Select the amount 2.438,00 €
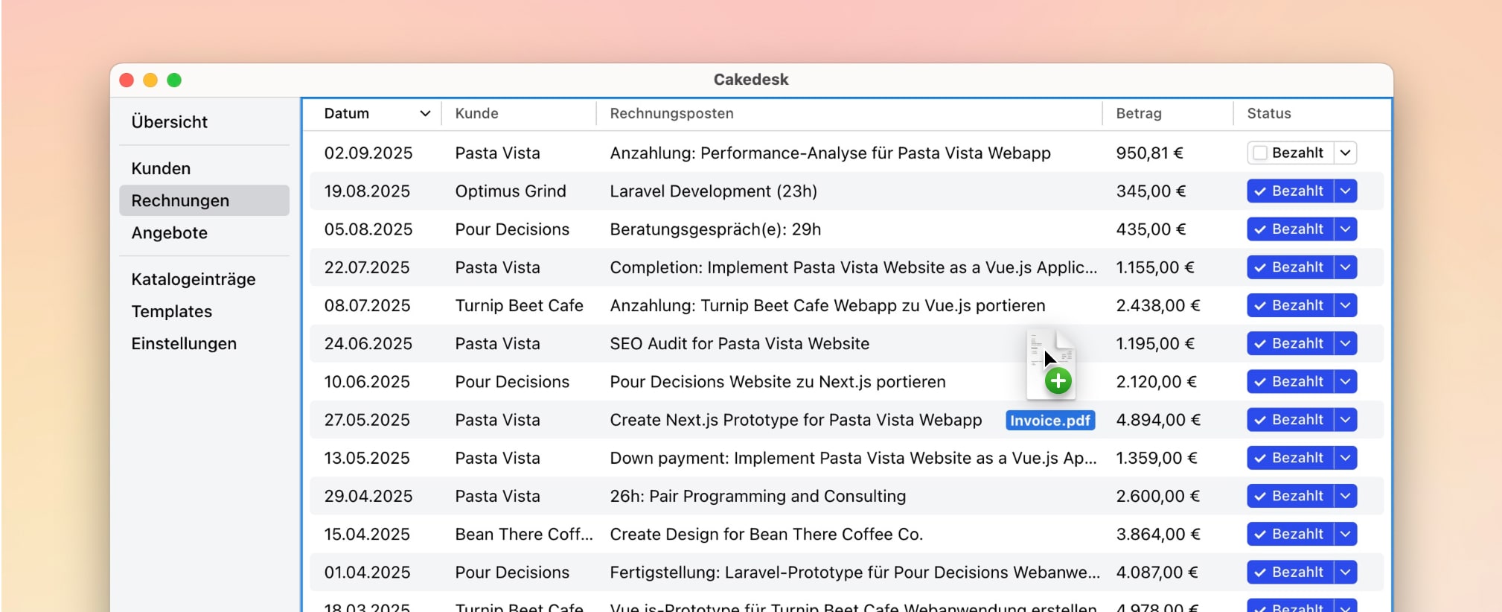The height and width of the screenshot is (612, 1502). (1158, 305)
